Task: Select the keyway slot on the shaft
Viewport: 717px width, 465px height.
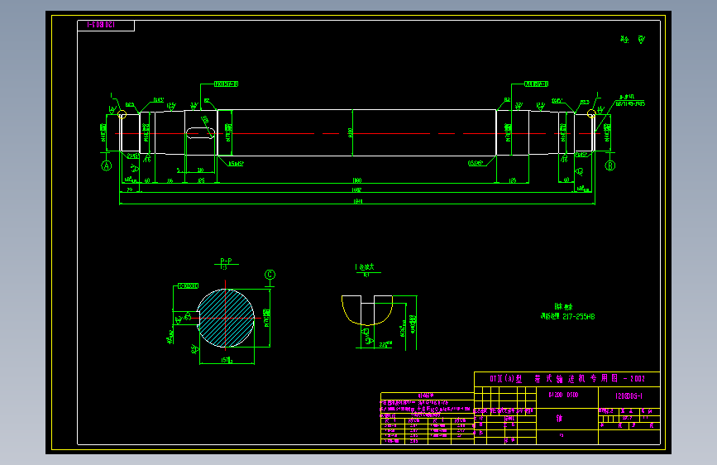Action: (200, 133)
